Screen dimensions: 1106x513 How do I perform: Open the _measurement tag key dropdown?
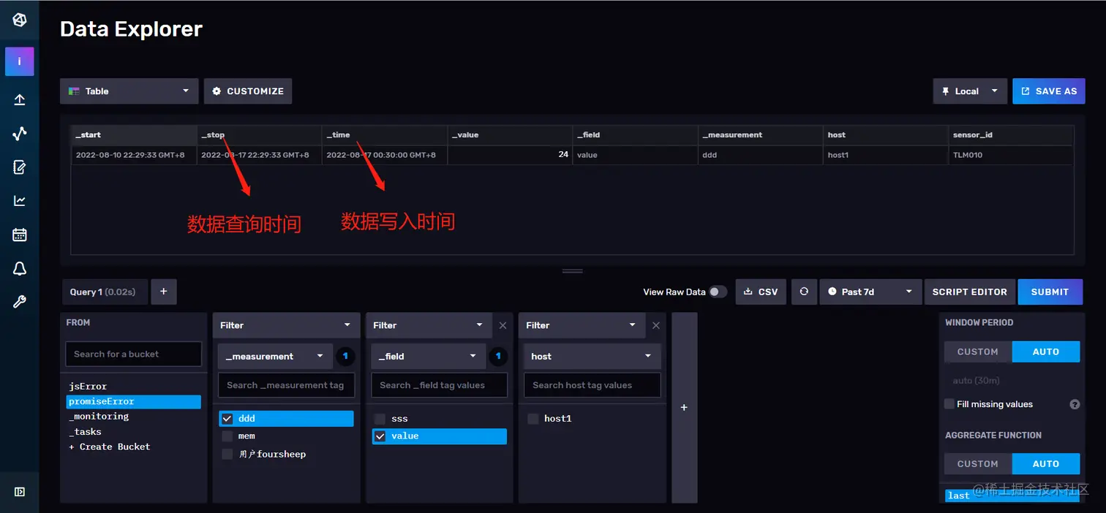point(275,357)
